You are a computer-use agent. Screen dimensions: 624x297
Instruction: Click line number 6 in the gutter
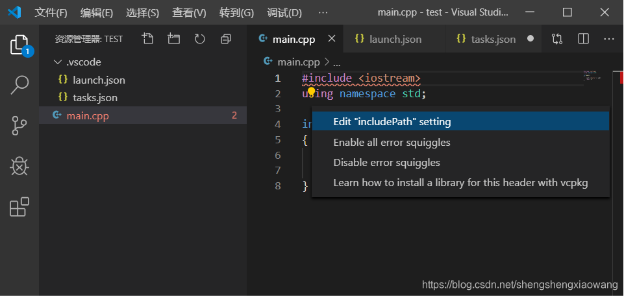tap(277, 155)
